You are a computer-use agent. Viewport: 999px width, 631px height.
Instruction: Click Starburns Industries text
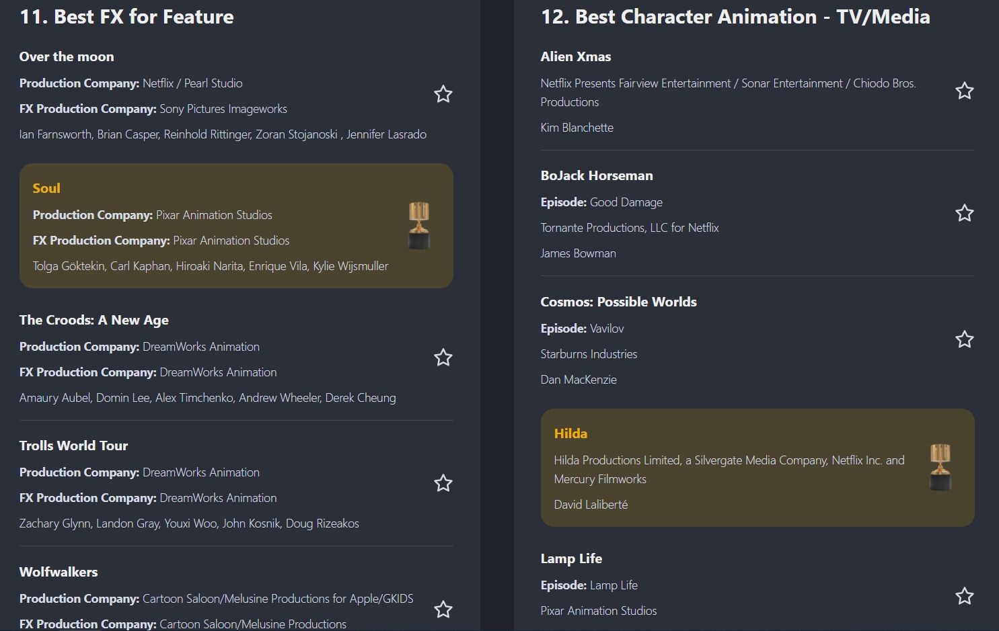coord(589,354)
